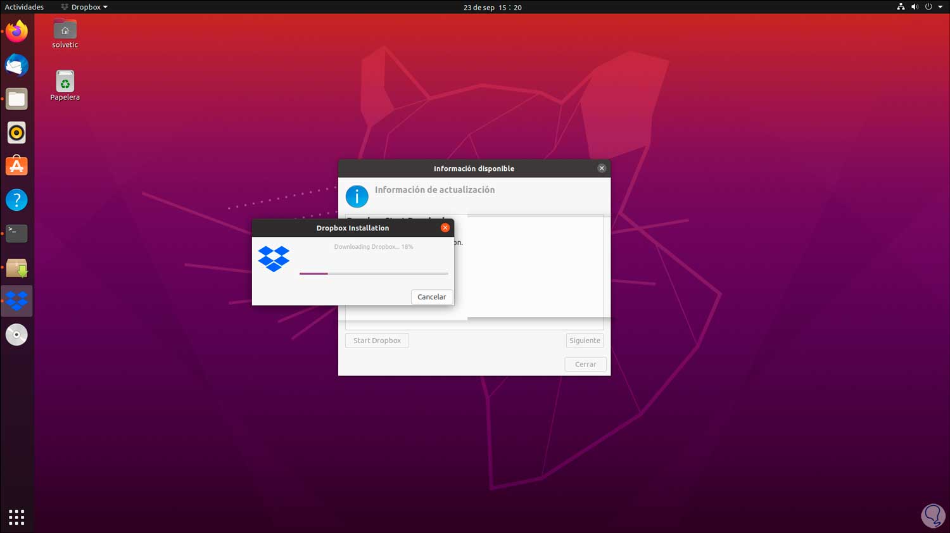Click the network status icon in the top bar

[901, 7]
